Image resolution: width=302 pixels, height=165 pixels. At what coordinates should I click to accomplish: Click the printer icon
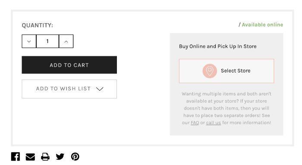45,157
